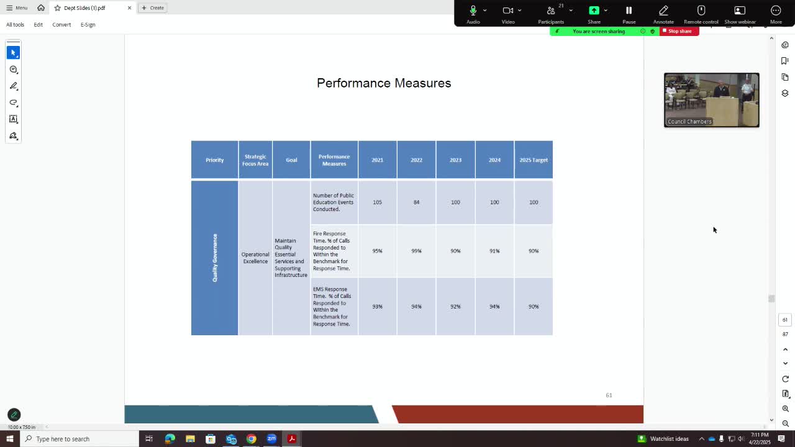Screen dimensions: 795x447
Task: Select the add text box tool
Action: (x=13, y=119)
